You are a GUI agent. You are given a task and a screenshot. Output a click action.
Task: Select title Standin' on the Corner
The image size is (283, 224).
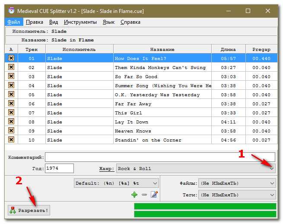148,140
